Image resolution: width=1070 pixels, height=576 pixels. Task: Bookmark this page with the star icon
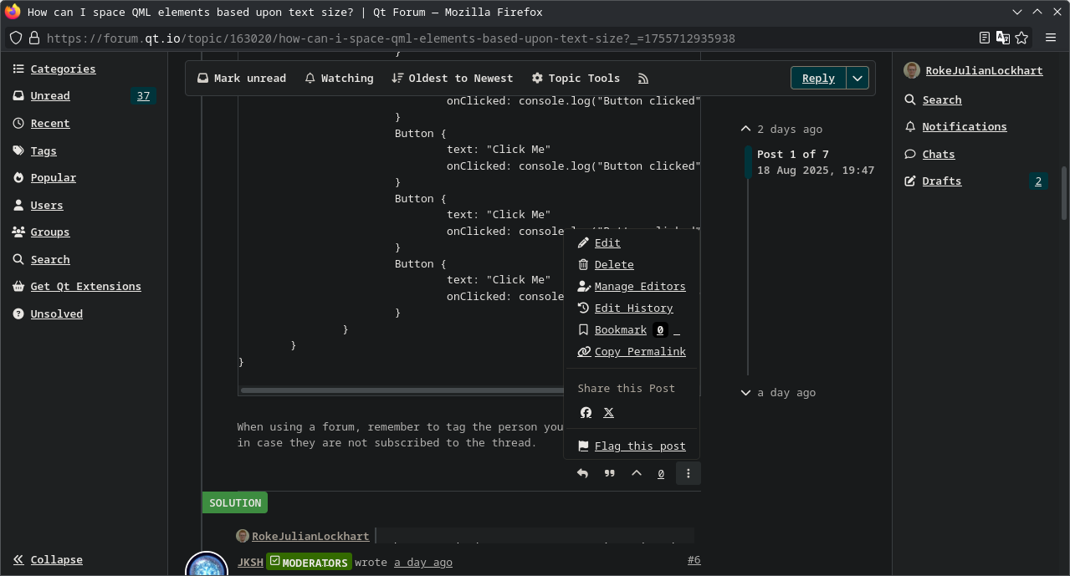(x=1021, y=38)
